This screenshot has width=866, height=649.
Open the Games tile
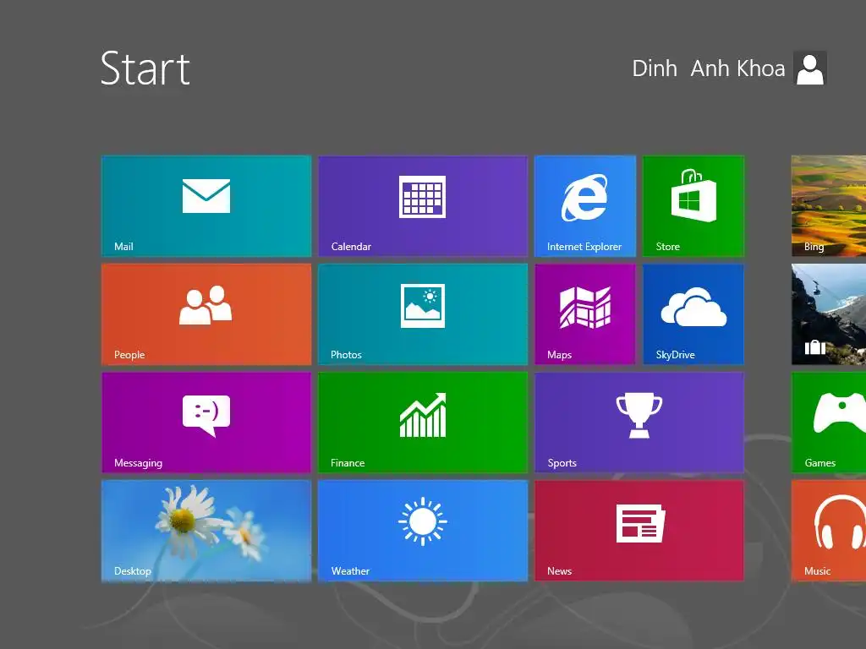pos(829,423)
